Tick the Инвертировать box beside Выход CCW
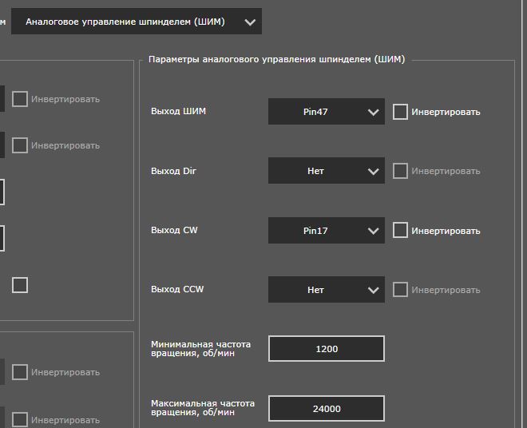The image size is (527, 428). pos(400,289)
